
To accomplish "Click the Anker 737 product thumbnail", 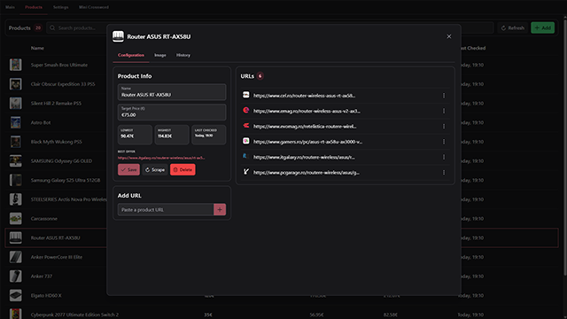I will [16, 276].
